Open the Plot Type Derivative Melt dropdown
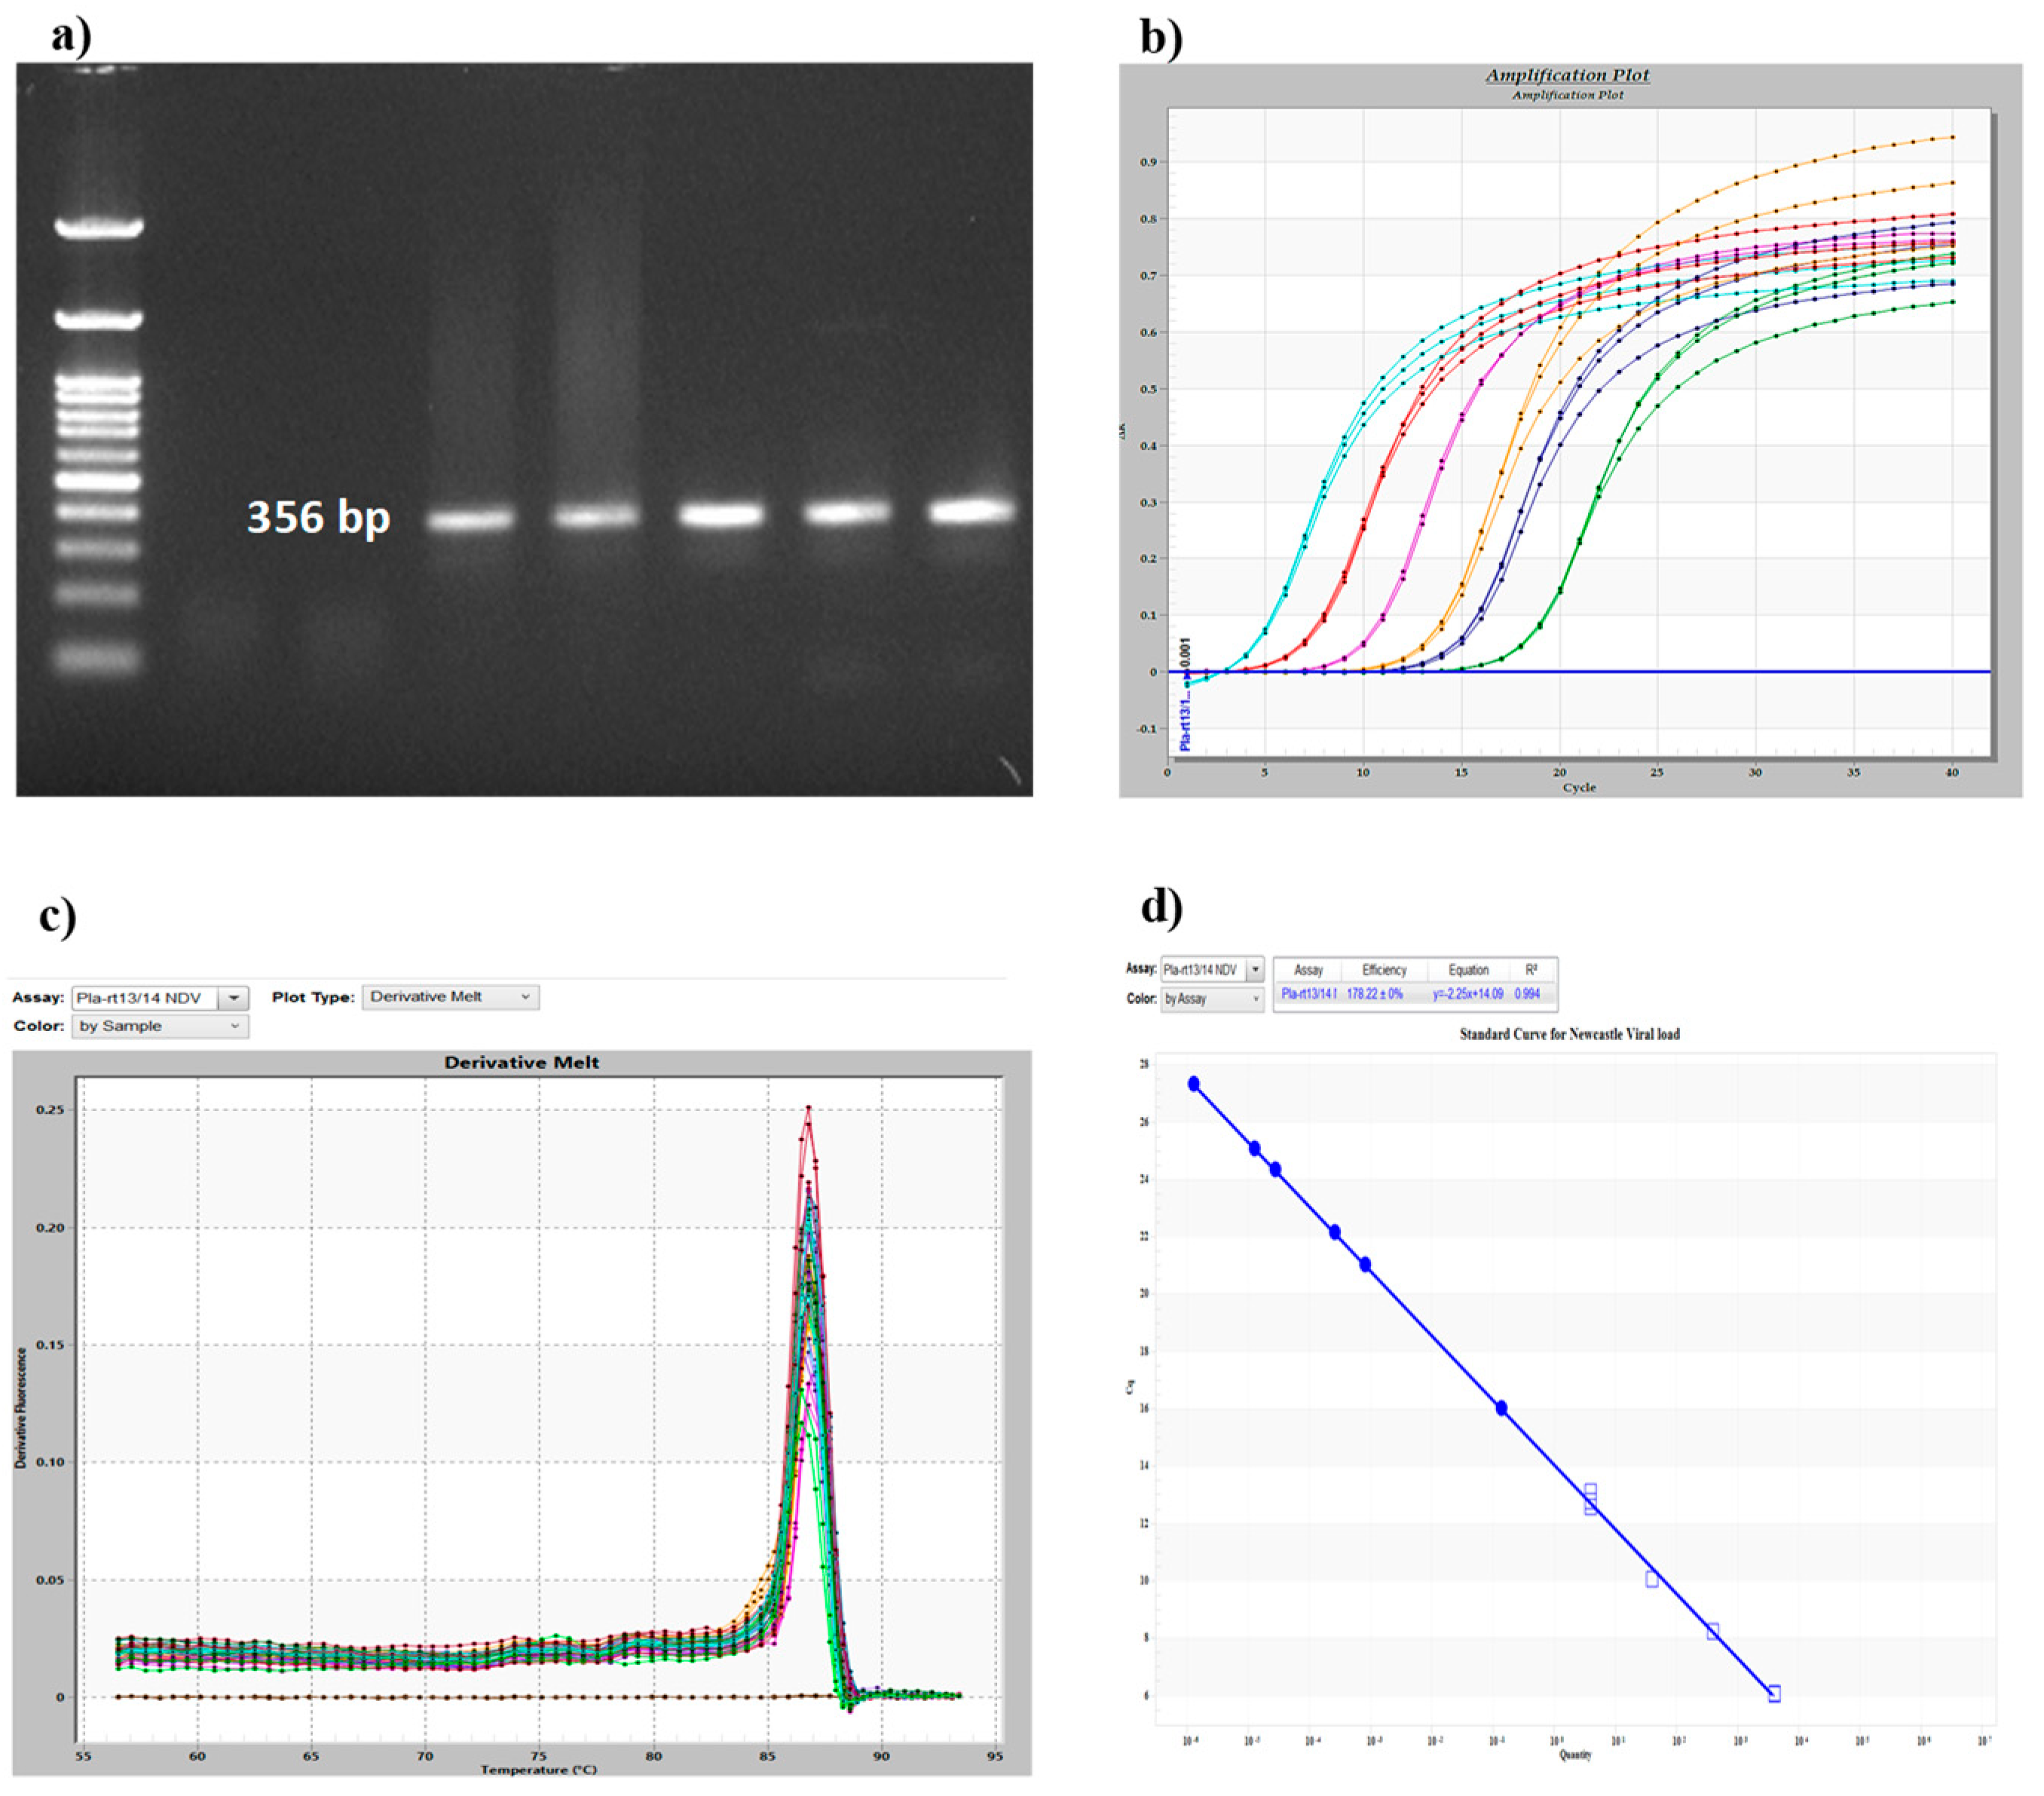2044x1796 pixels. tap(450, 997)
